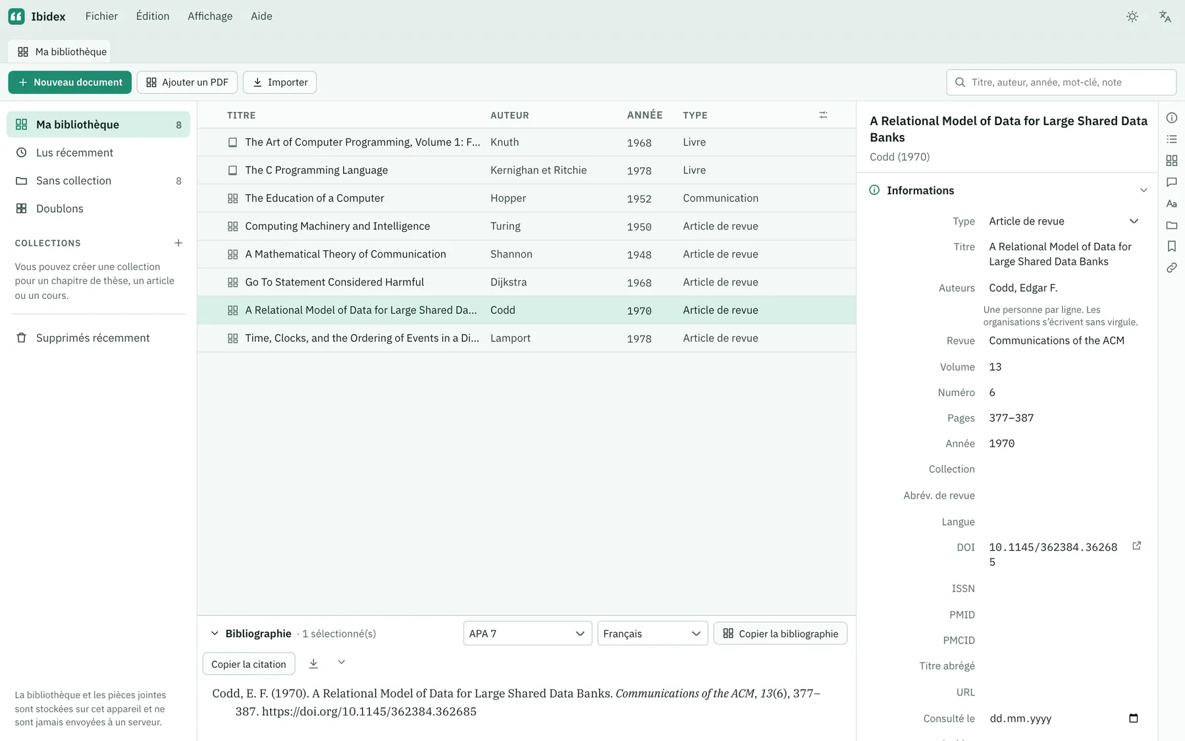Open the DOI external link icon
Screen dimensions: 1185x741
(x=1136, y=546)
